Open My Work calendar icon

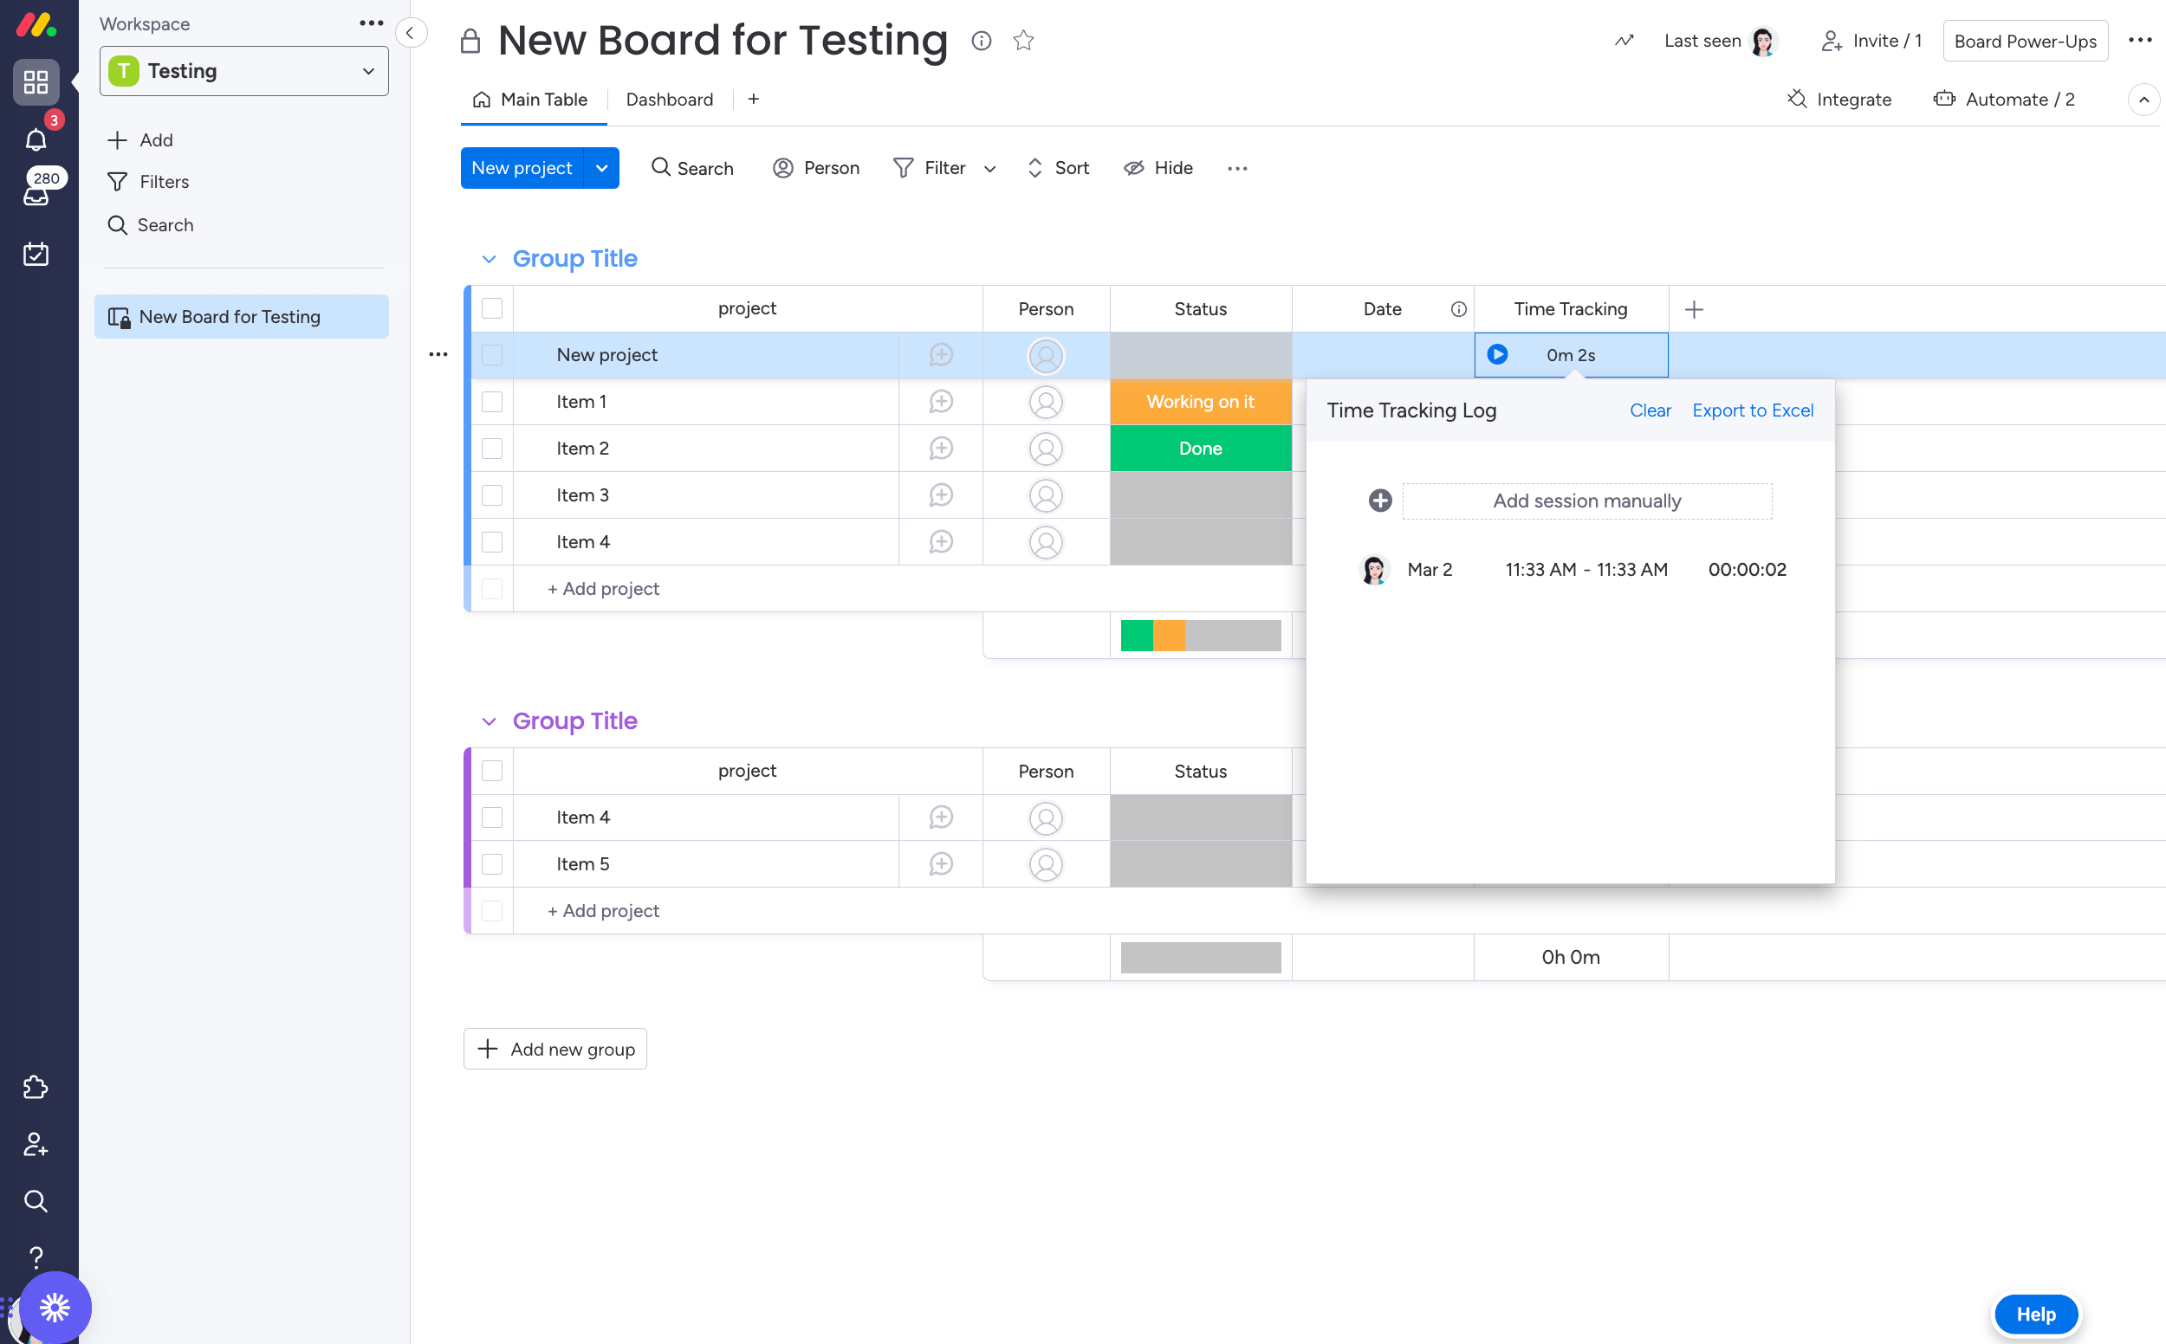[36, 255]
